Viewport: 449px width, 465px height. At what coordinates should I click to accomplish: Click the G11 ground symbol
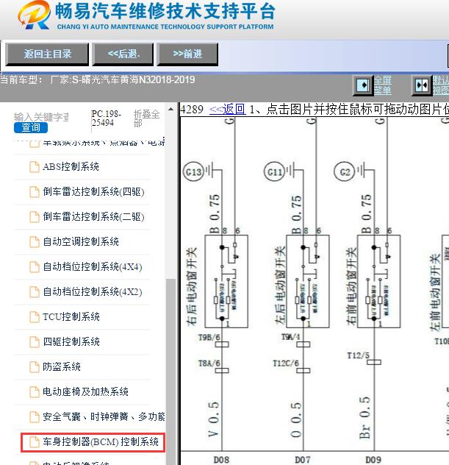[x=274, y=171]
